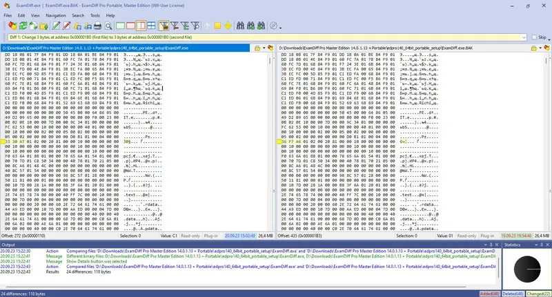
Task: Toggle the vertical split panes view
Action: pos(141,26)
